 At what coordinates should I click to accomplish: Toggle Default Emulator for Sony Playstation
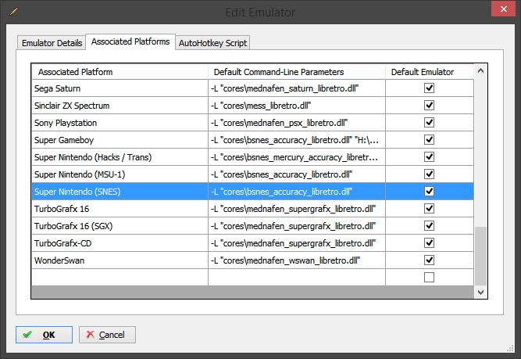click(429, 123)
